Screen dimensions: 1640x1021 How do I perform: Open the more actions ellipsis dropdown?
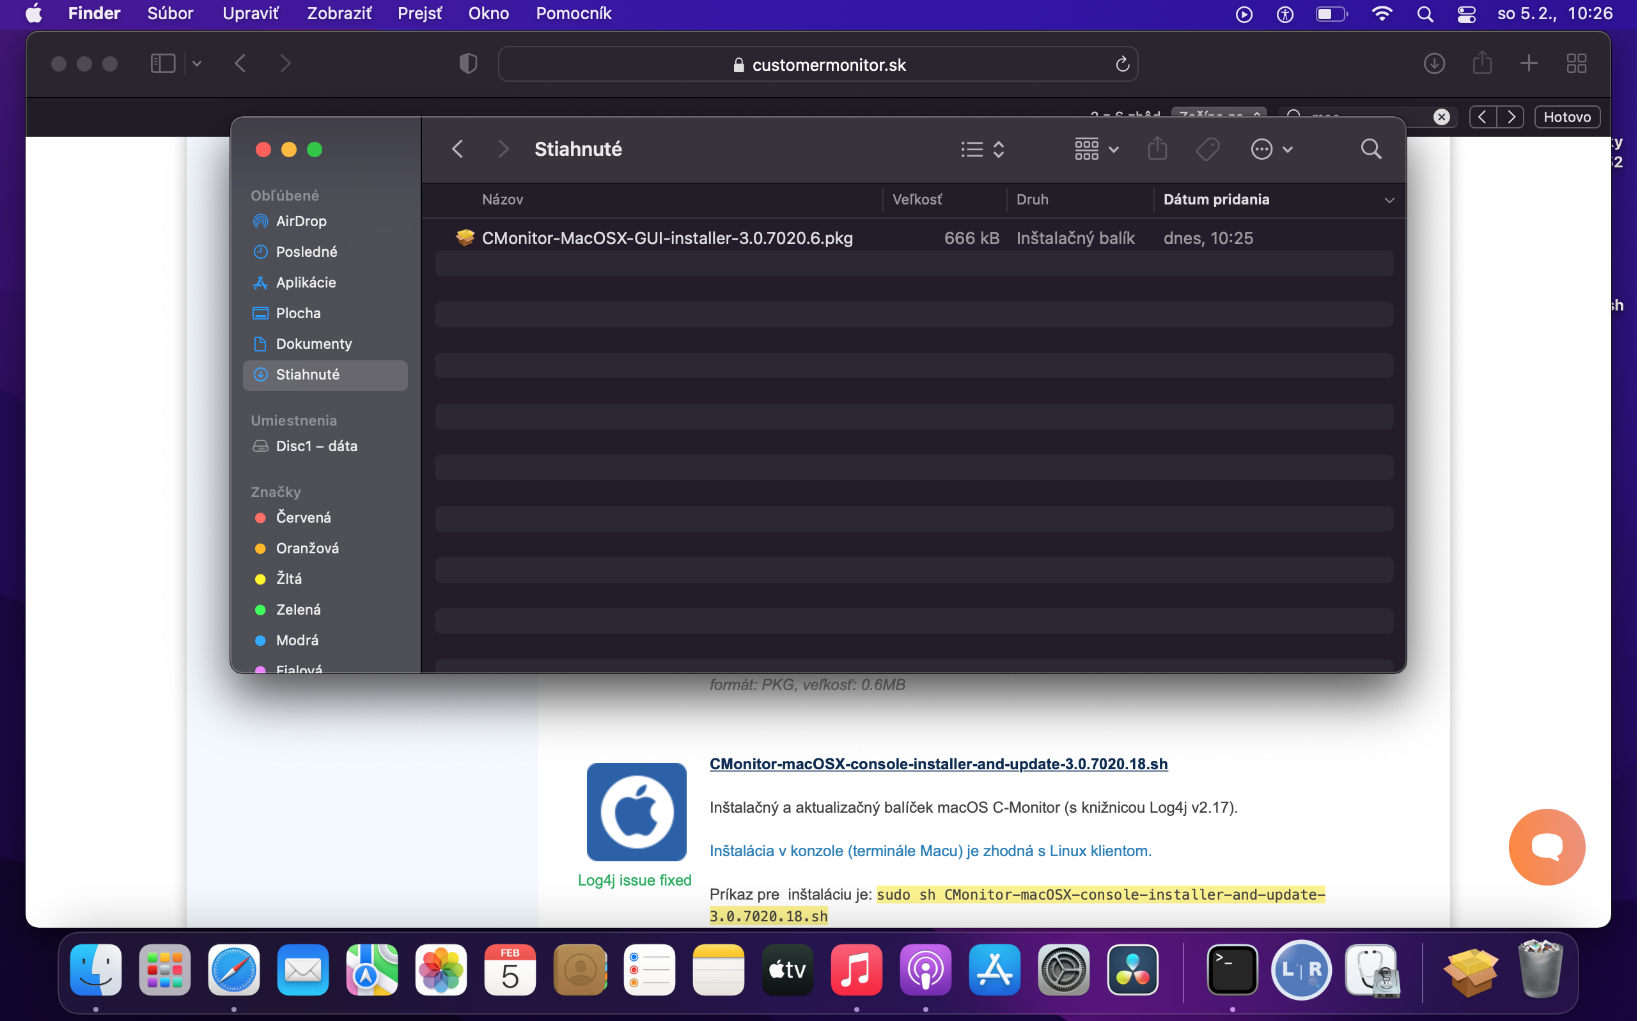[1271, 150]
